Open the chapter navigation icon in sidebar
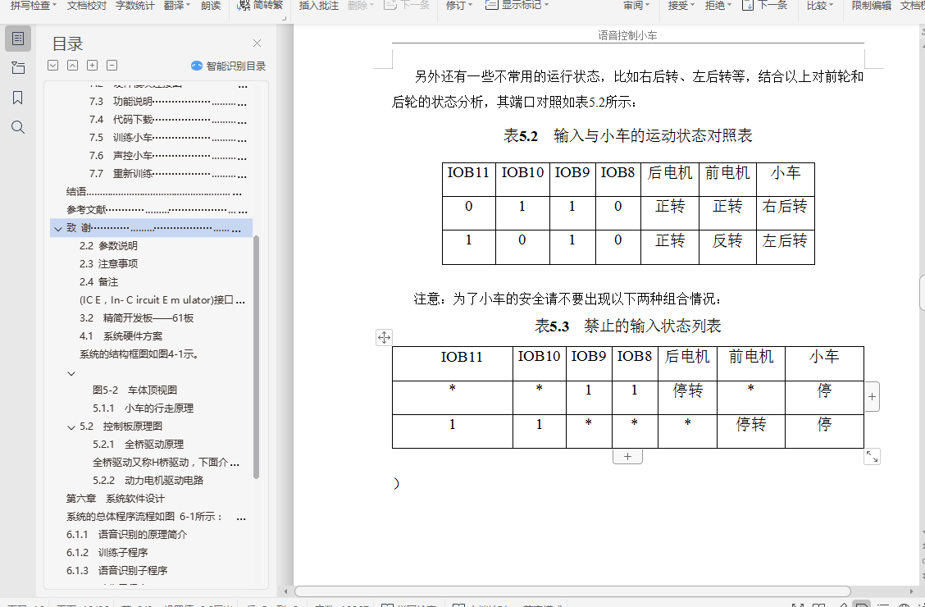Screen dimensions: 925x607 [x=18, y=68]
